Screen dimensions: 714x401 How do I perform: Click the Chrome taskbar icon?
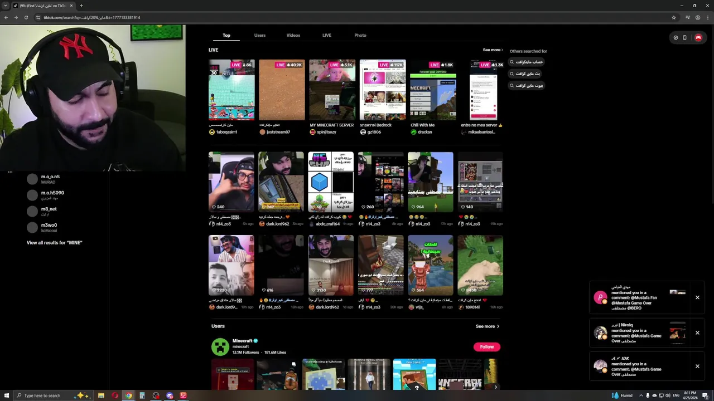(x=129, y=395)
